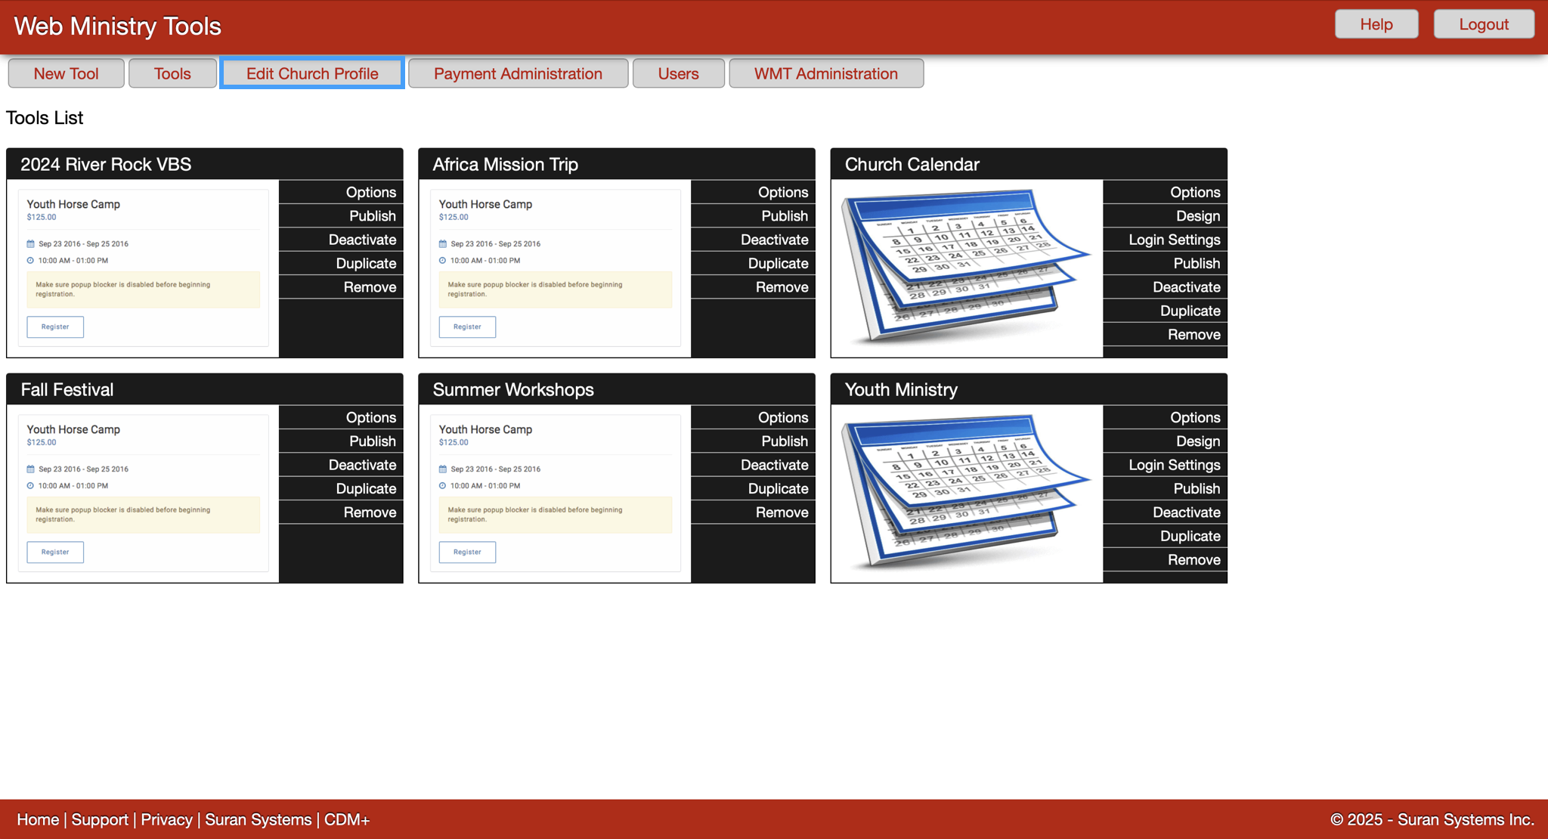Screen dimensions: 1548x839
Task: Open the WMT Administration section
Action: coord(825,73)
